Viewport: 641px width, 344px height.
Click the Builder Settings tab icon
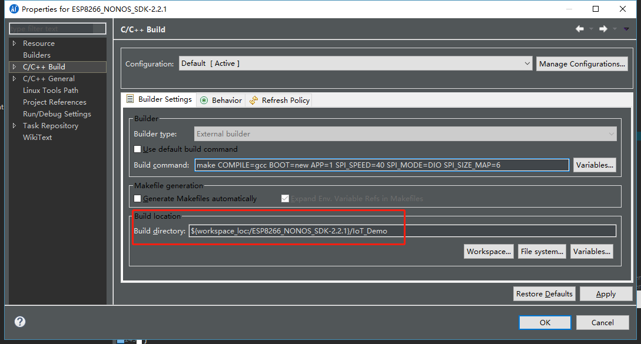coord(130,99)
